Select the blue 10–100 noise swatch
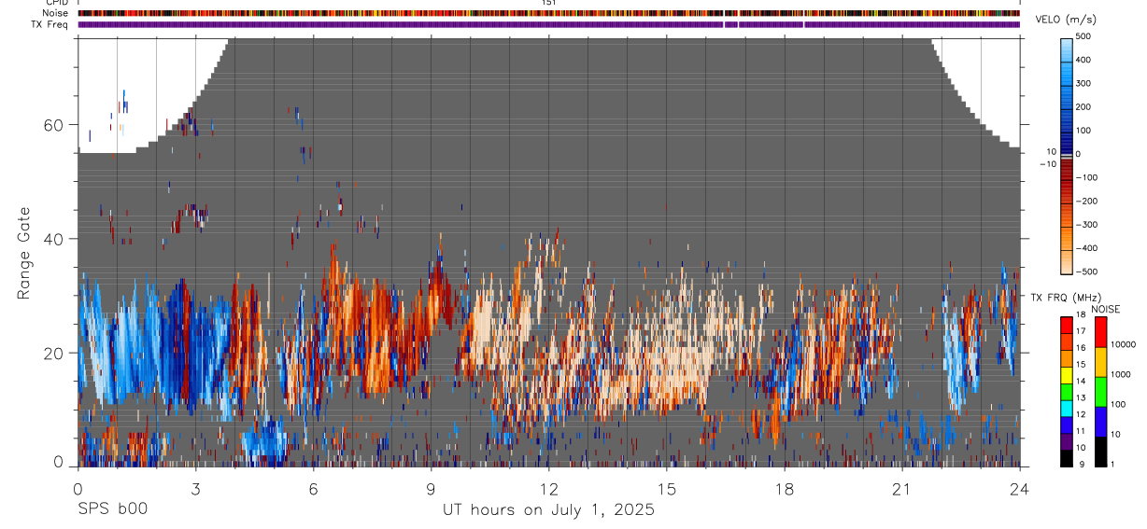This screenshot has width=1147, height=529. [1100, 422]
